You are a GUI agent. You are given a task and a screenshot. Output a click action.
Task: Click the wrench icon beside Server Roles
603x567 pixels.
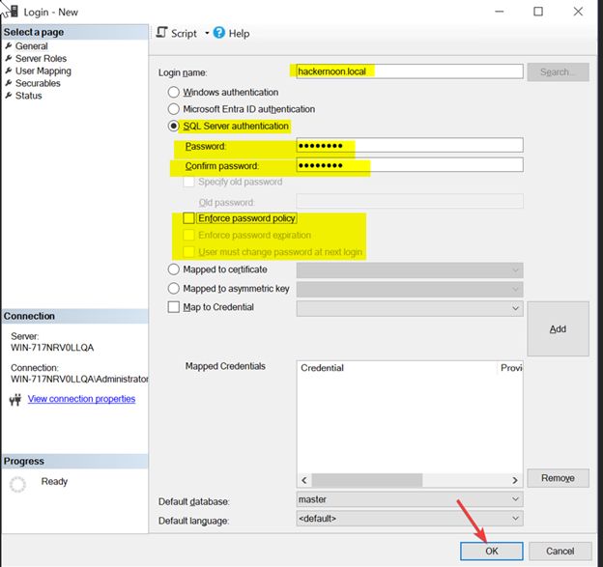click(9, 58)
